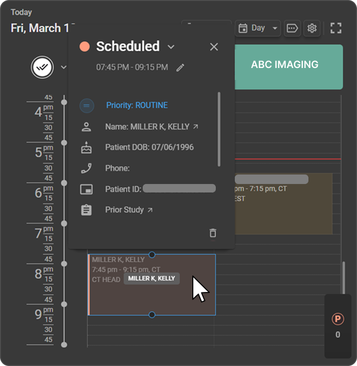Viewport: 357px width, 366px height.
Task: Click the pending P counter icon
Action: tap(338, 319)
